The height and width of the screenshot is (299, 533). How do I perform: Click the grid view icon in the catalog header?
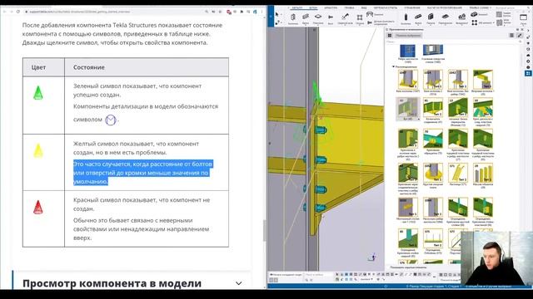[x=390, y=35]
